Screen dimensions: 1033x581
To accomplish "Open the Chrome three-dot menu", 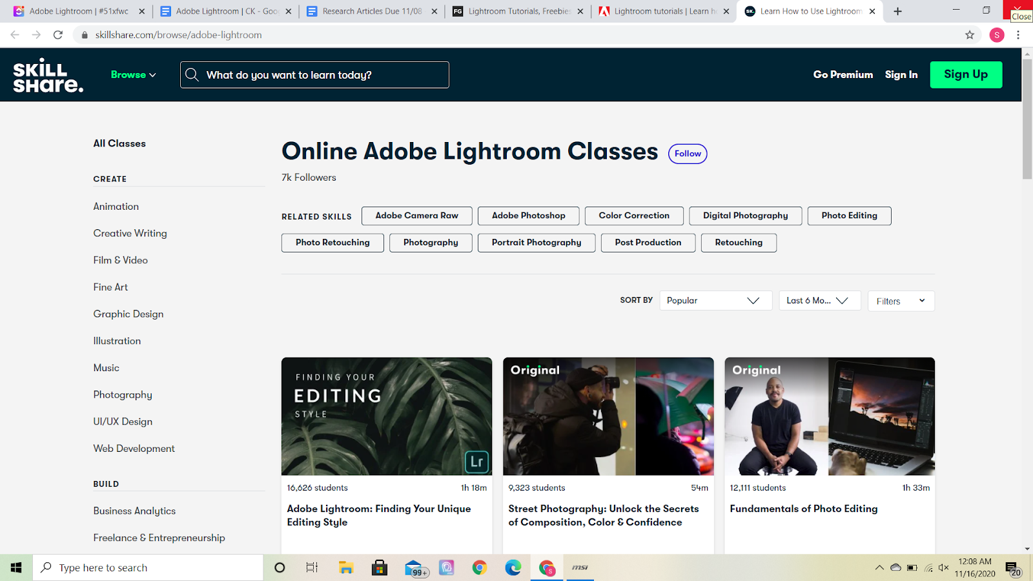I will coord(1018,35).
